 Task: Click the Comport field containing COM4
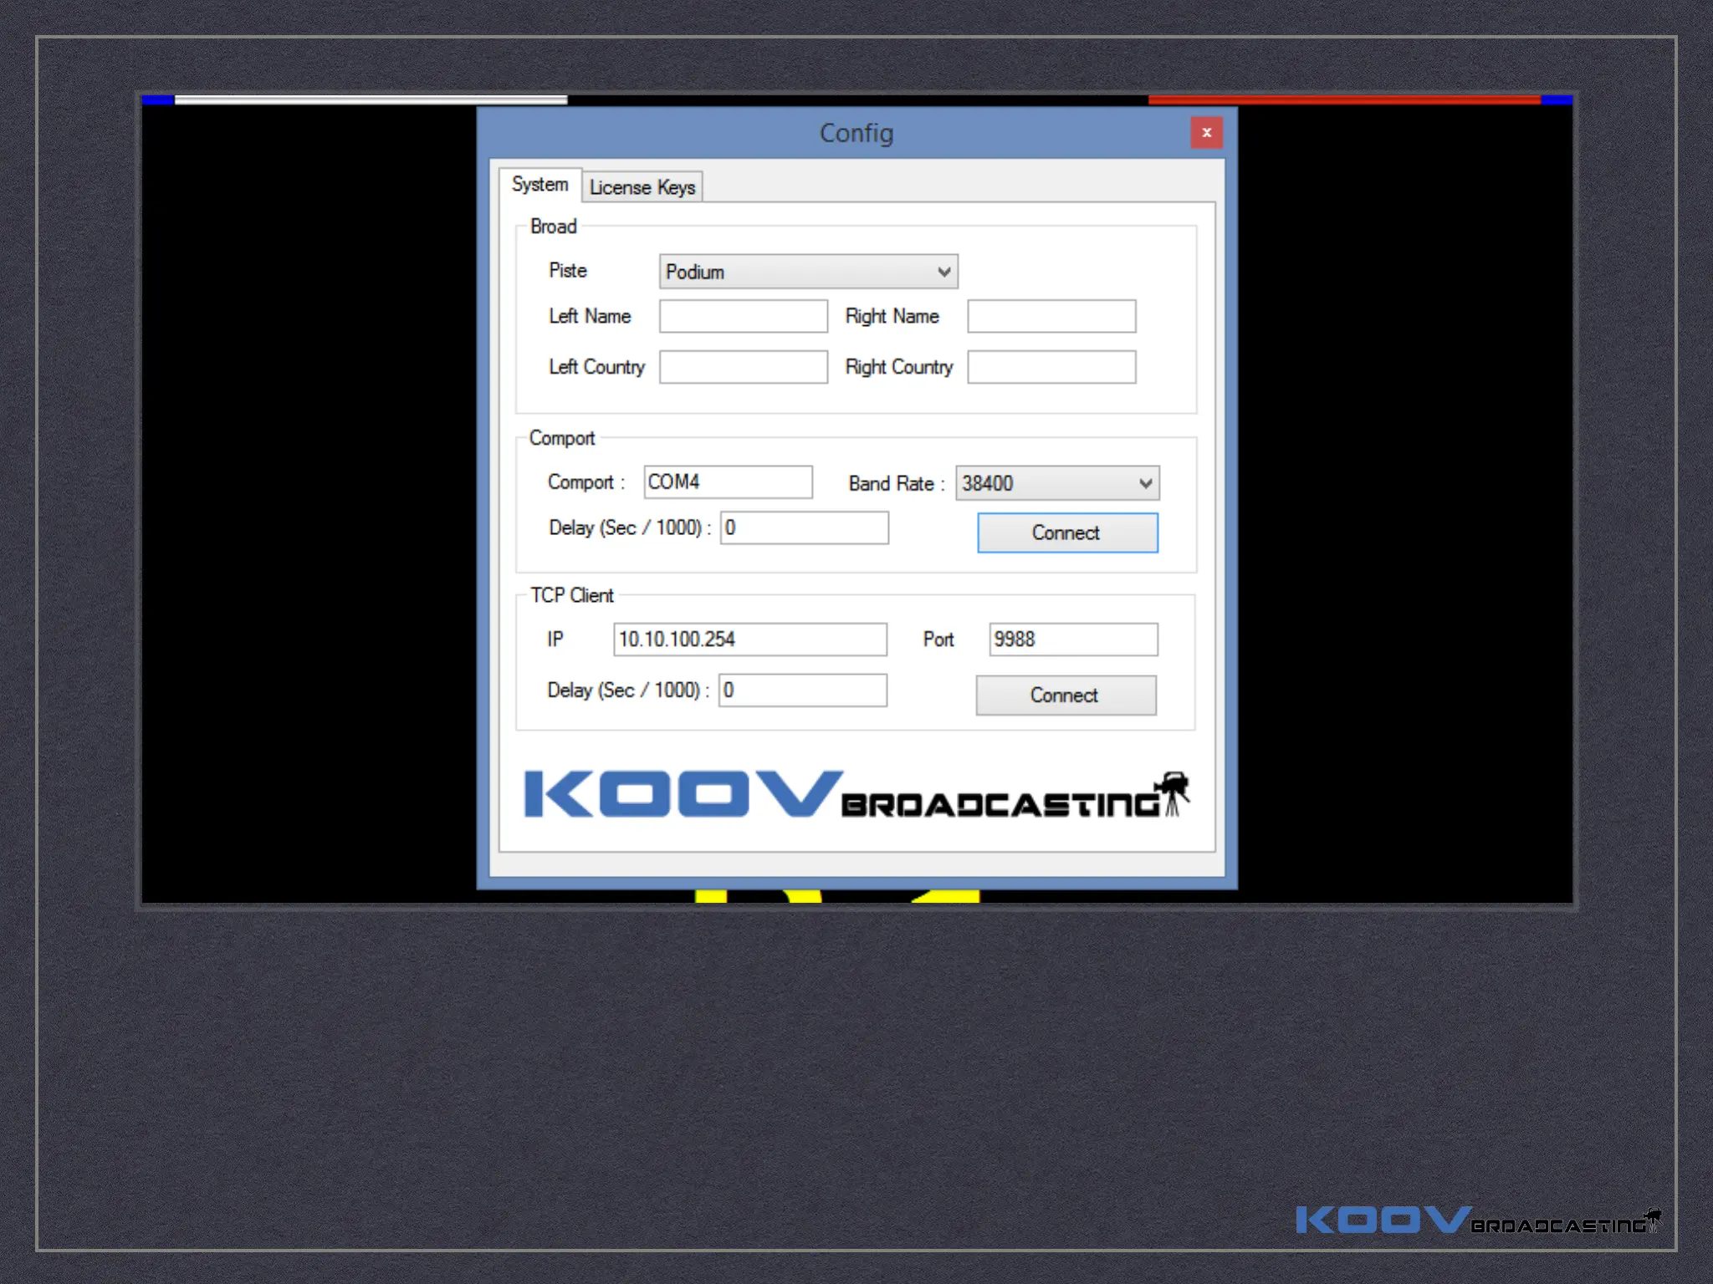pyautogui.click(x=728, y=482)
